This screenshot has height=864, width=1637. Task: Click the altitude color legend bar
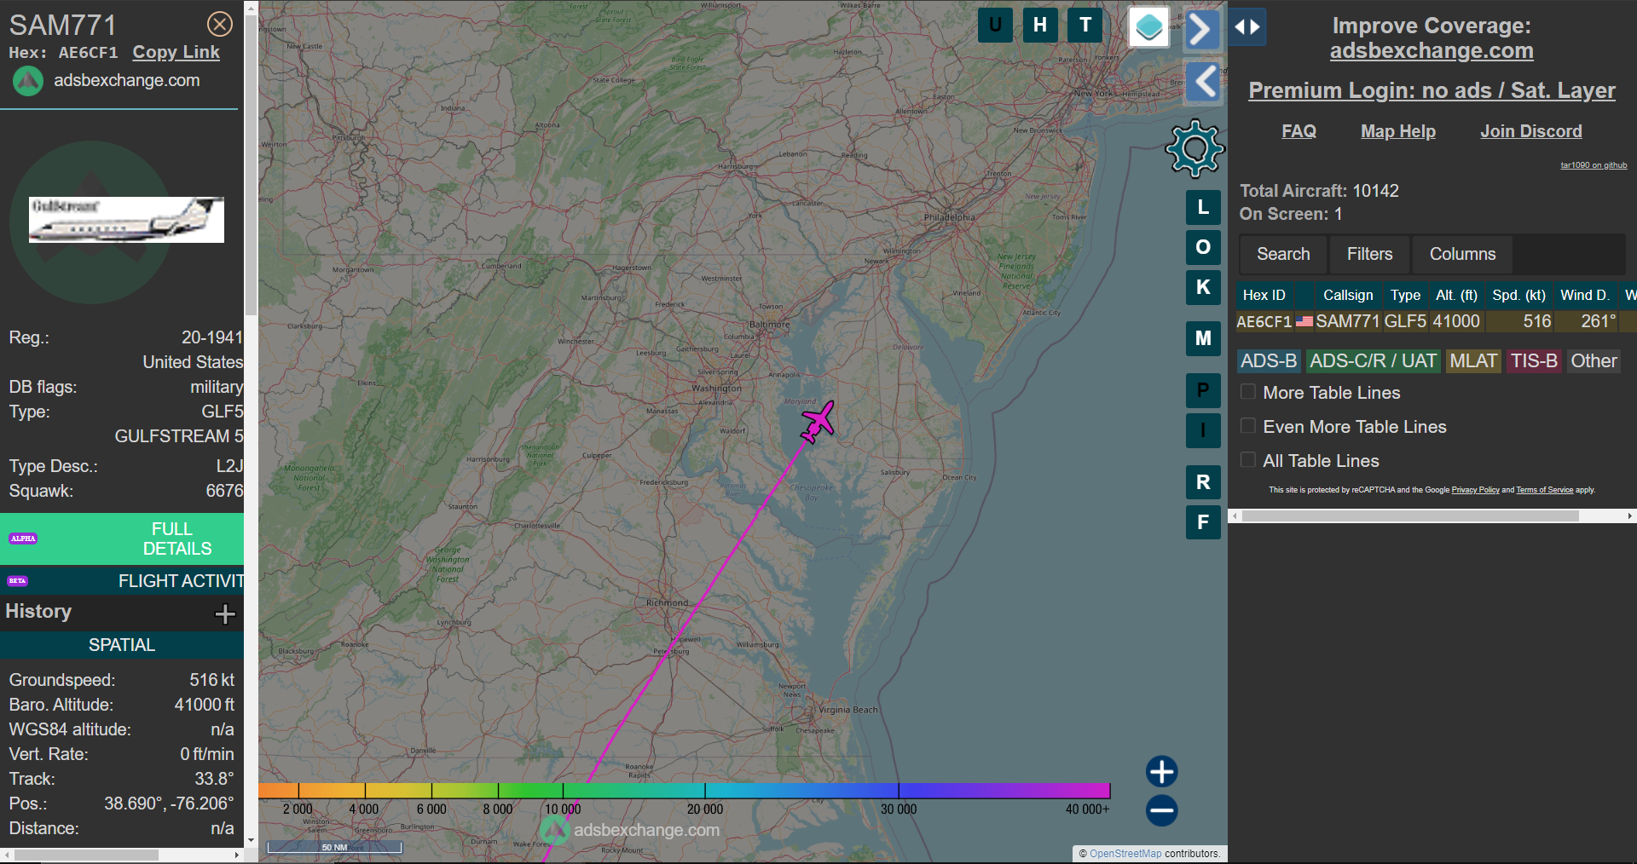684,791
